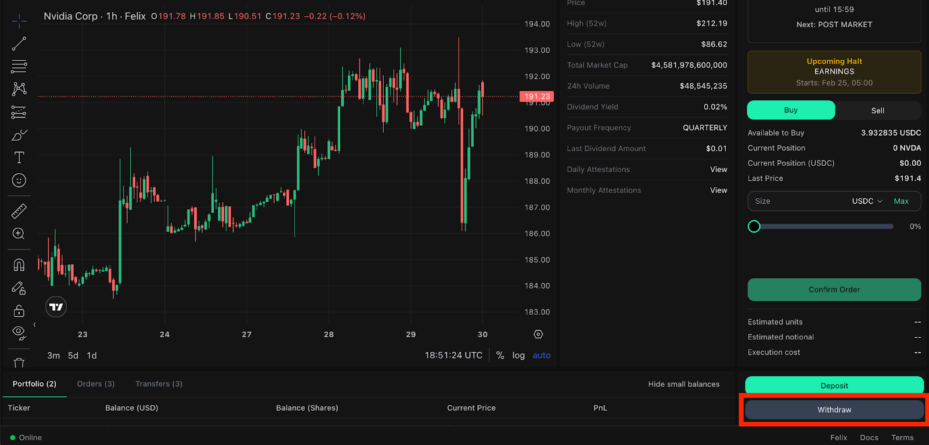Image resolution: width=929 pixels, height=445 pixels.
Task: Open the 1d date range option
Action: pyautogui.click(x=92, y=355)
